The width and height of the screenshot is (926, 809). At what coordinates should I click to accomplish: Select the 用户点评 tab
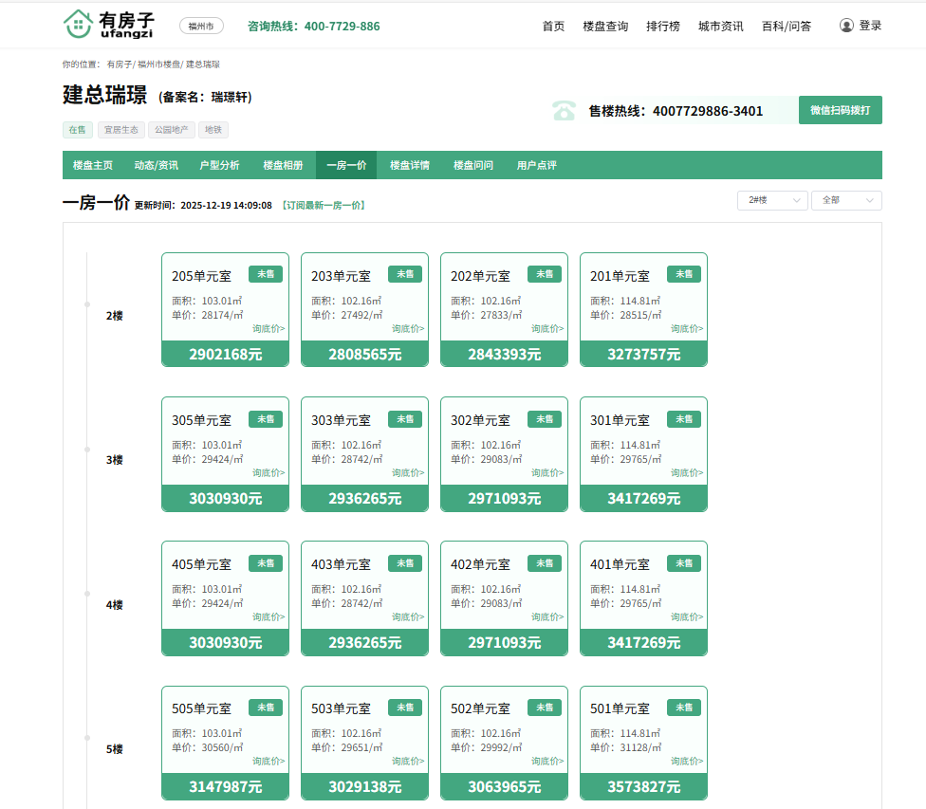[x=536, y=165]
